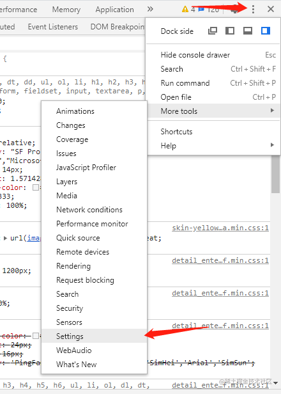281x394 pixels.
Task: Open WebAudio from More tools
Action: pos(95,351)
